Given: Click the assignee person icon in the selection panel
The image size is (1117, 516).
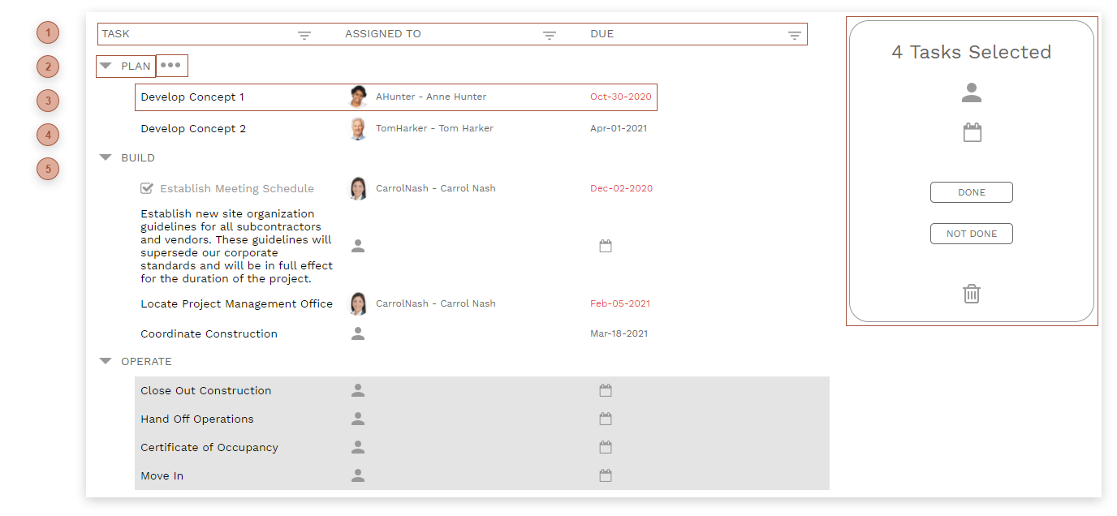Looking at the screenshot, I should (x=971, y=92).
